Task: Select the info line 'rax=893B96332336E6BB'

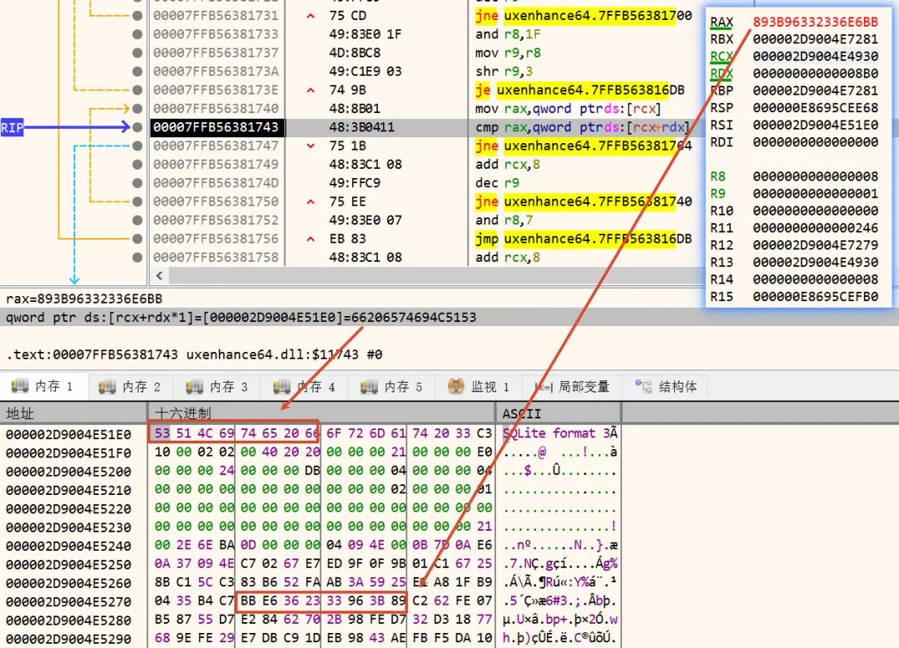Action: [84, 299]
